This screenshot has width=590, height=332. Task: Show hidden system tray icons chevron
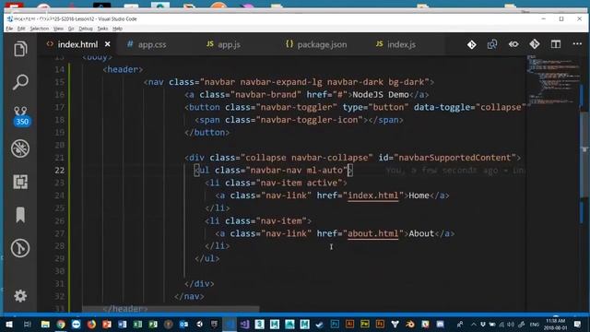473,324
